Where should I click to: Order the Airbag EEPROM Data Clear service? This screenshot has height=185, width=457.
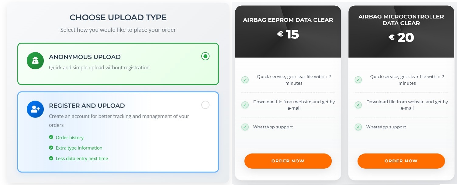click(288, 161)
